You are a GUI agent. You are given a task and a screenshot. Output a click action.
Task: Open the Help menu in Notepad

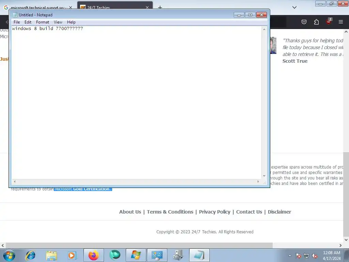click(72, 22)
